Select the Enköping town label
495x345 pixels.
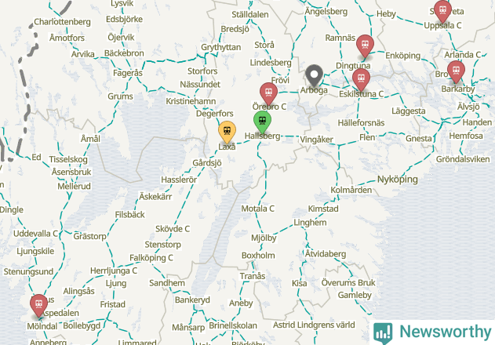click(402, 56)
